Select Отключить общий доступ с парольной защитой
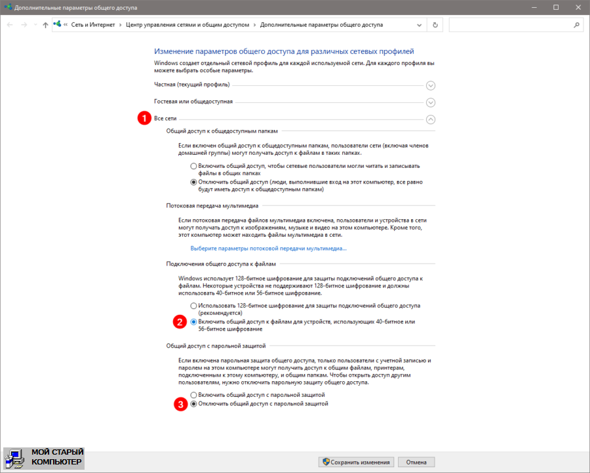Viewport: 590px width, 473px height. pyautogui.click(x=193, y=404)
